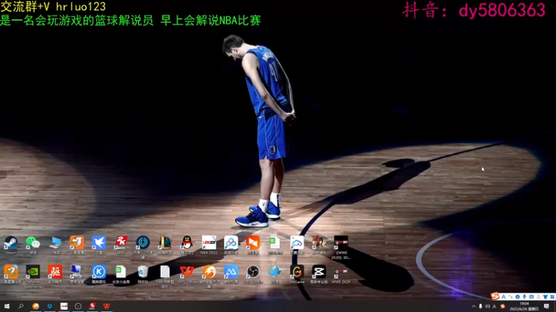Select the red 2K launcher desktop shortcut
This screenshot has width=556, height=312.
pos(121,245)
